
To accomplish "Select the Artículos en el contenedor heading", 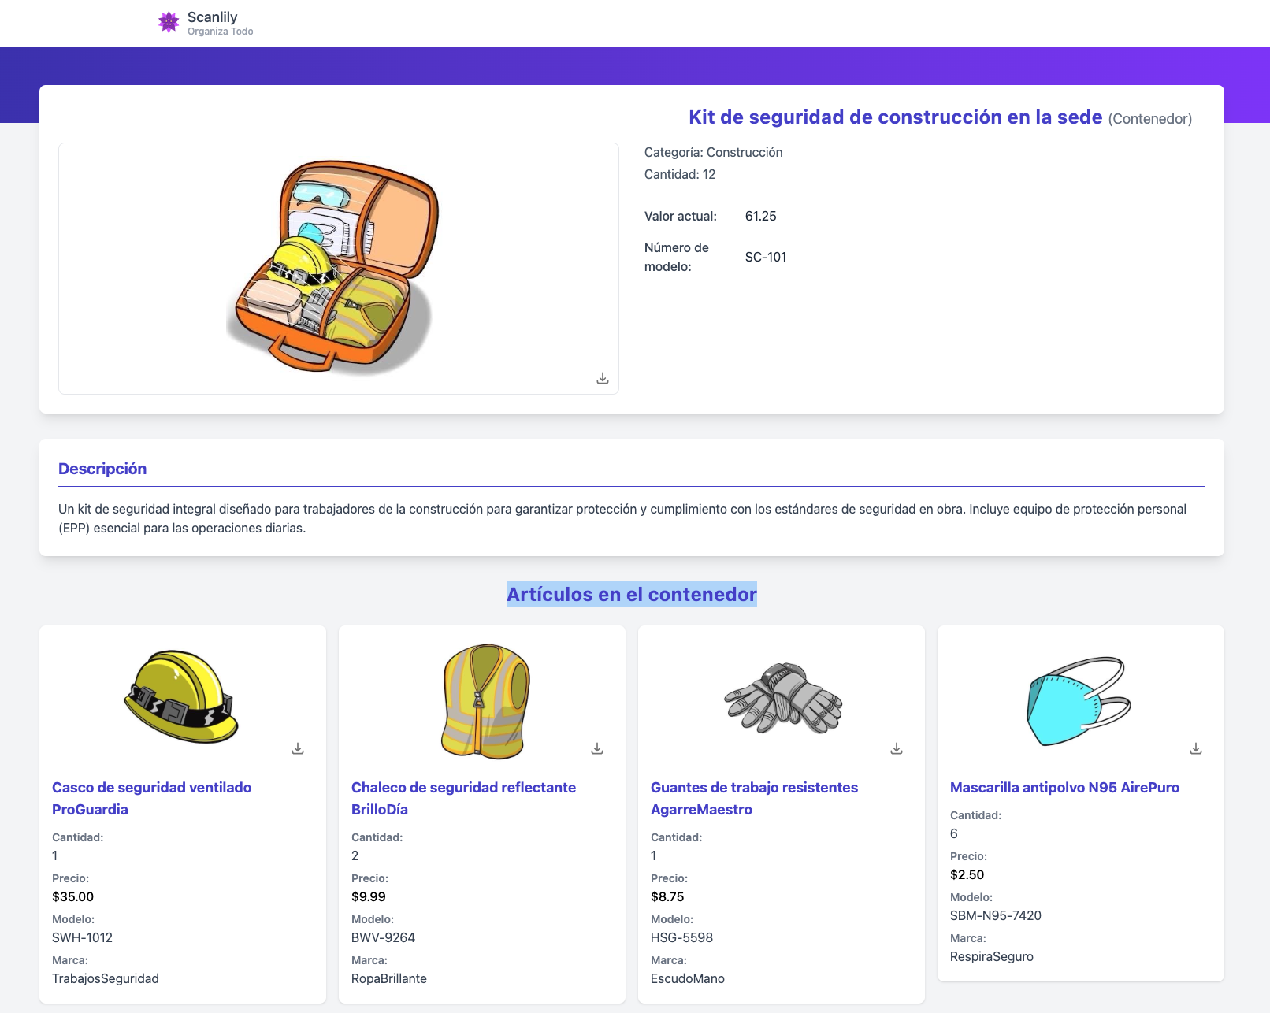I will [632, 594].
